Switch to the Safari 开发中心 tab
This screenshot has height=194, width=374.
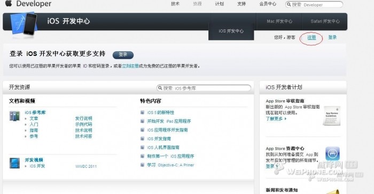(325, 21)
